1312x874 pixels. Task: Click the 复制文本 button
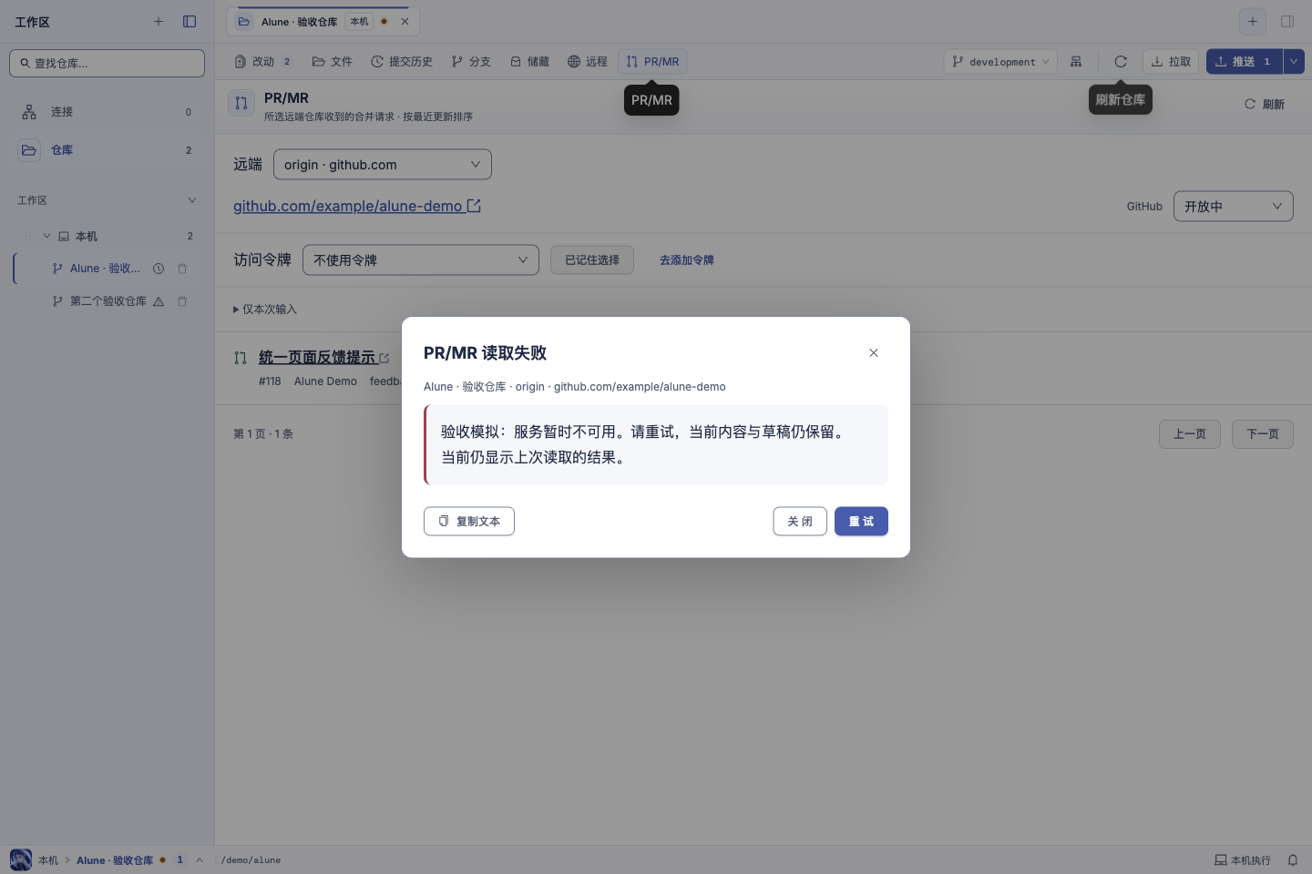[x=469, y=522]
